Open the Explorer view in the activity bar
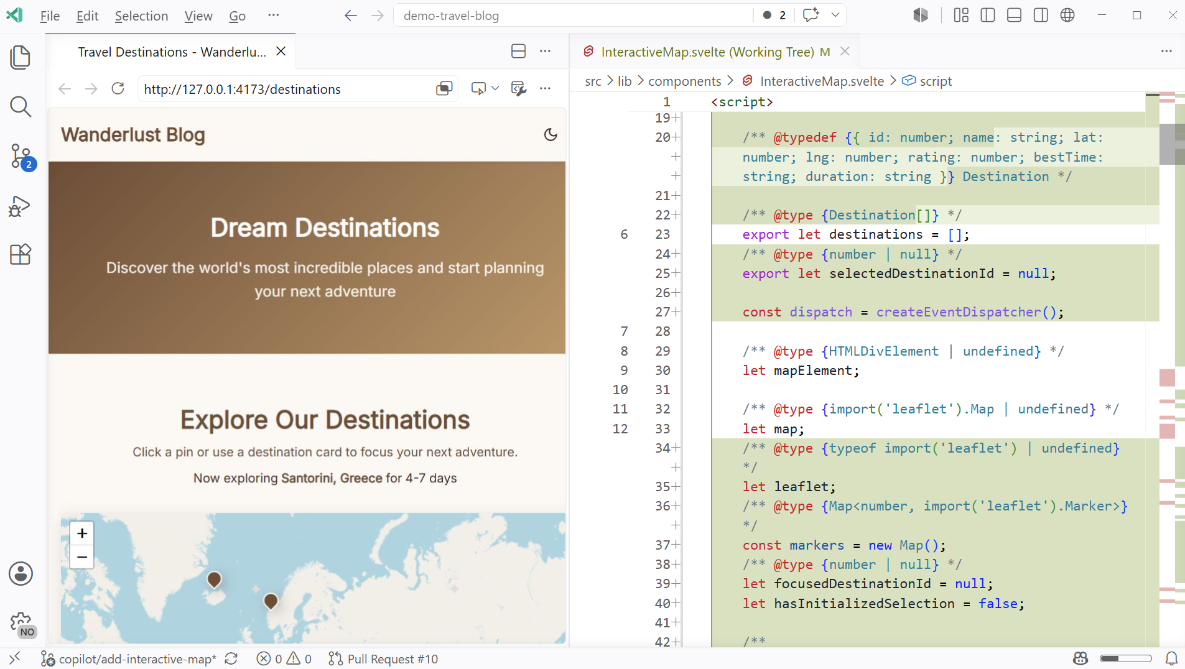1185x669 pixels. point(21,57)
